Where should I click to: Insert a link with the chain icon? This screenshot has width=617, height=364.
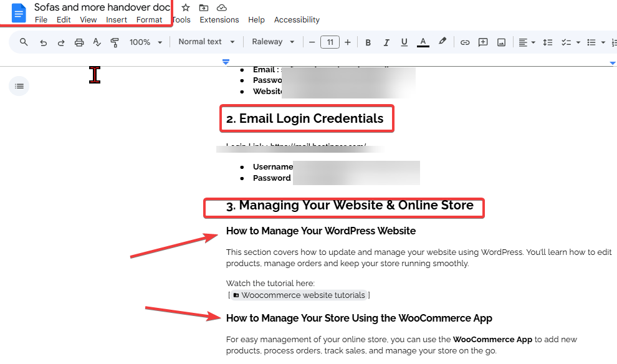click(x=465, y=42)
